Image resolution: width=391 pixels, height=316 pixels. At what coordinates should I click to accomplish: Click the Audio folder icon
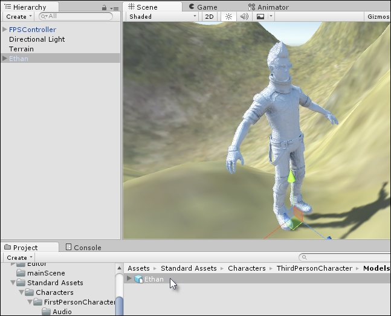(46, 312)
